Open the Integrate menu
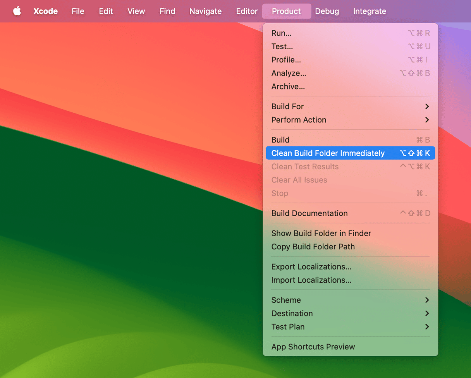Image resolution: width=471 pixels, height=378 pixels. click(x=369, y=11)
